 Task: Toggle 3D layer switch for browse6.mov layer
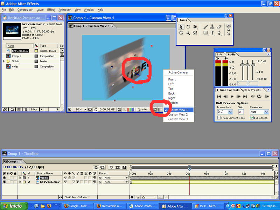point(94,182)
